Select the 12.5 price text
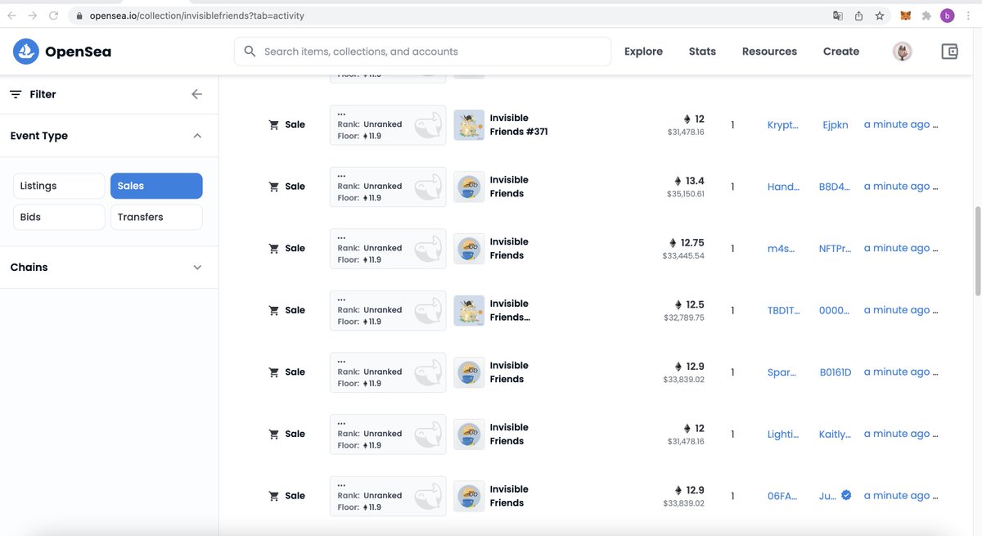 click(x=696, y=304)
